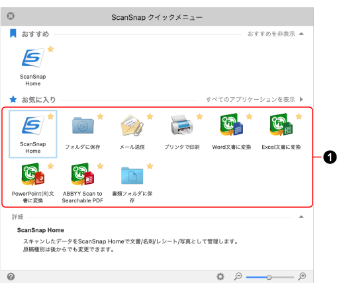
Task: Toggle the favorite star on メール送信
Action: pyautogui.click(x=150, y=116)
